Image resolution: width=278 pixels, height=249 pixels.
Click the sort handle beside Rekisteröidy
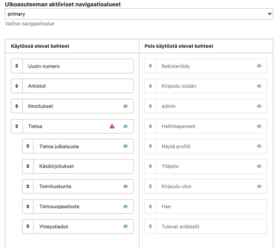[x=150, y=66]
